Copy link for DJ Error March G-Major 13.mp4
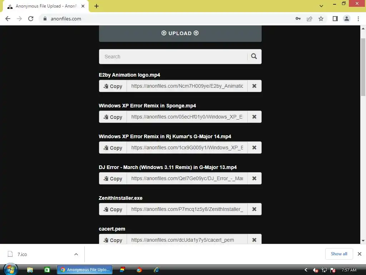The height and width of the screenshot is (275, 366). click(113, 178)
